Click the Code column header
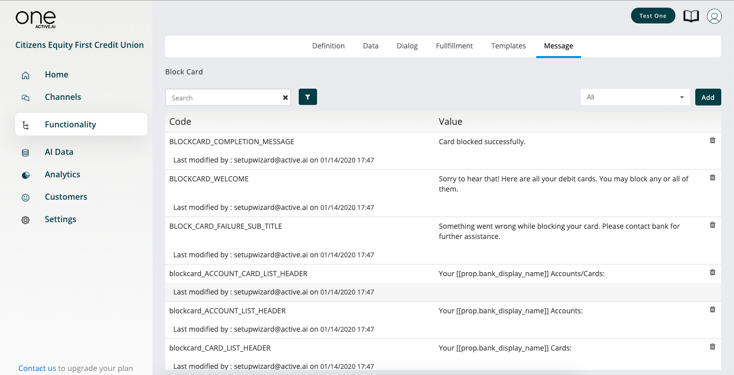The width and height of the screenshot is (734, 375). [x=180, y=122]
